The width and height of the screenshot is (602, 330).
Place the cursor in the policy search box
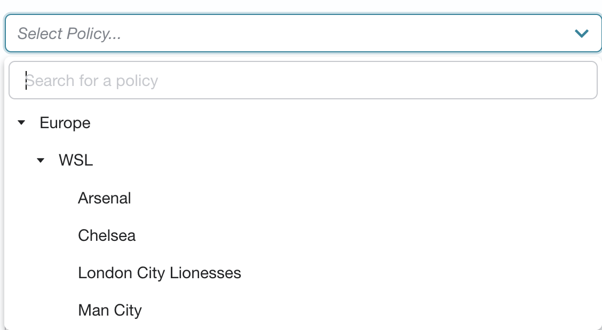(303, 80)
